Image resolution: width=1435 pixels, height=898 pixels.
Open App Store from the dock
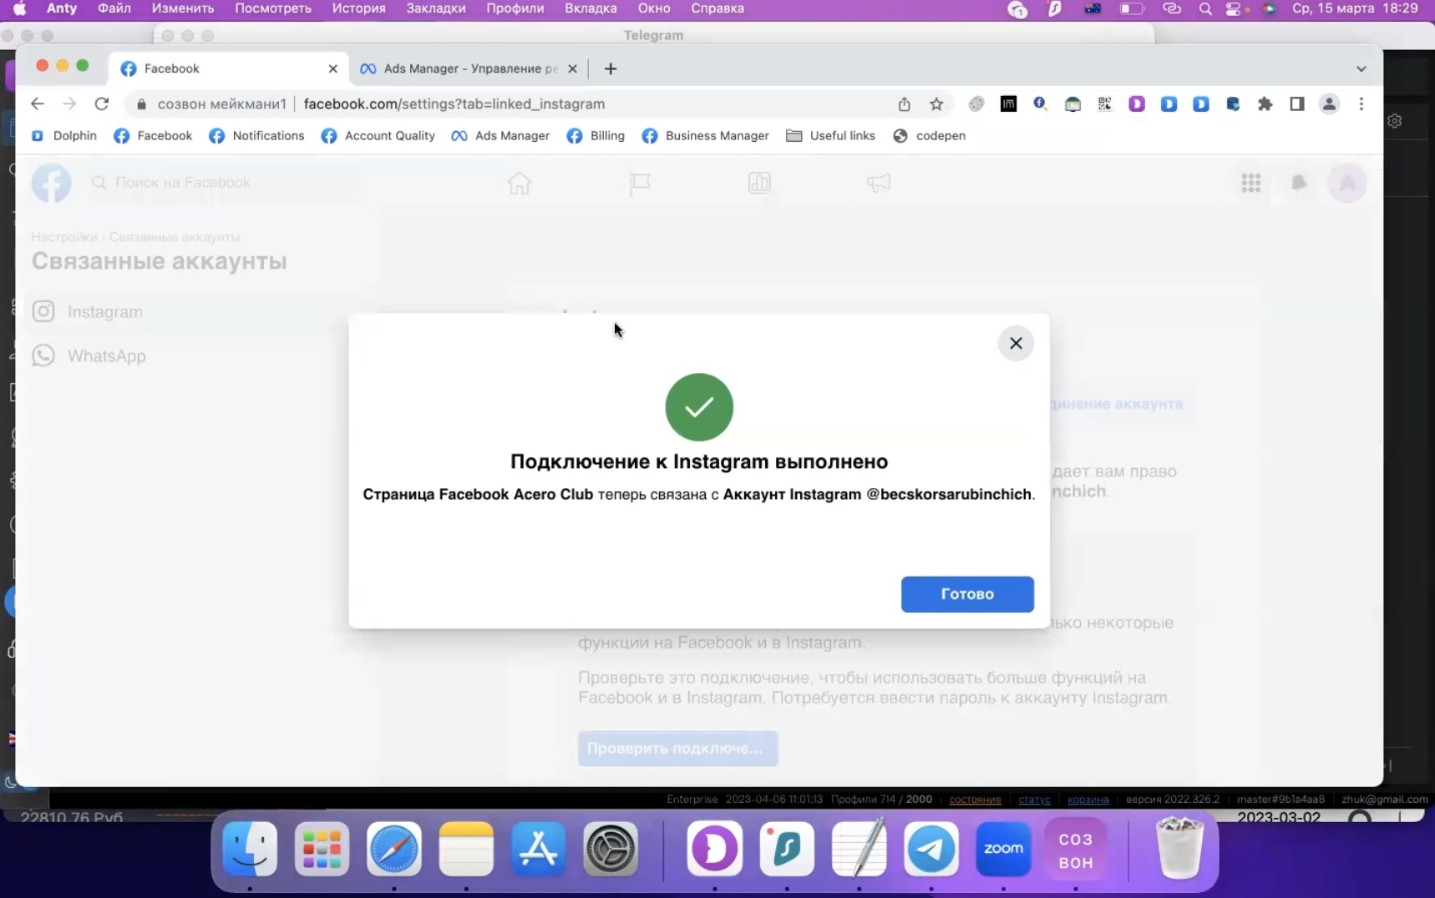[539, 850]
